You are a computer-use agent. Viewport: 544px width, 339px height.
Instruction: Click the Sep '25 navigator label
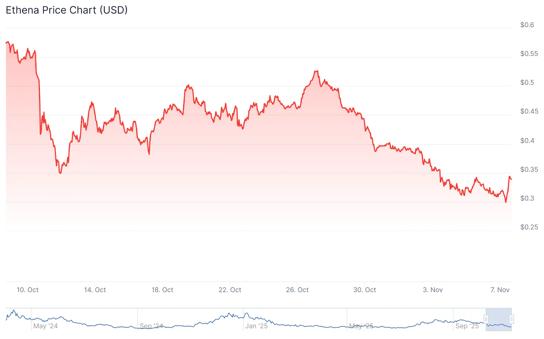point(467,326)
